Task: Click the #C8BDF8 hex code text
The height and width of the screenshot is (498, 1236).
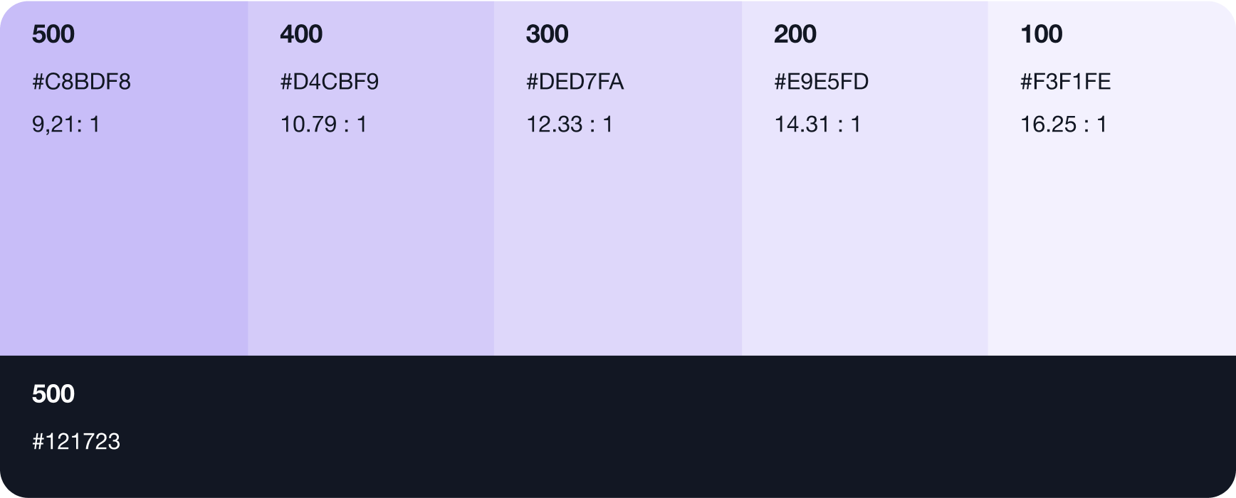Action: click(x=81, y=82)
